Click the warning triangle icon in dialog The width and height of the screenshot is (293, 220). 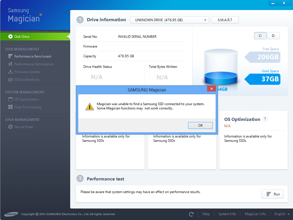[x=90, y=107]
